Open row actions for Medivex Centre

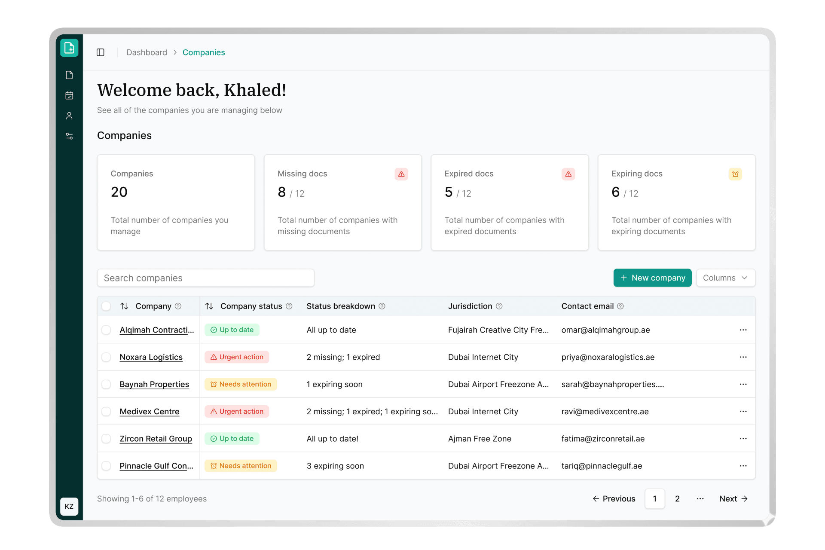[x=743, y=411]
